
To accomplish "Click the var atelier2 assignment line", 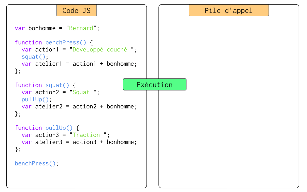I will pyautogui.click(x=79, y=106).
